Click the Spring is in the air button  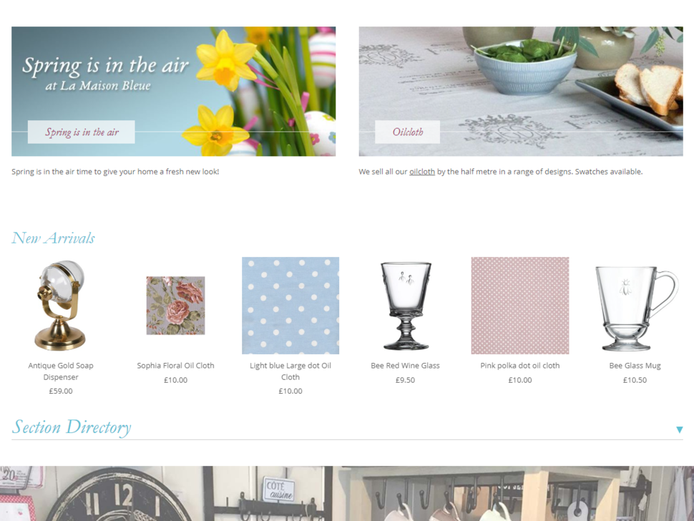tap(82, 132)
